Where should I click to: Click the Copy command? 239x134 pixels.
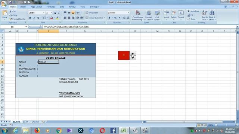tap(13, 15)
